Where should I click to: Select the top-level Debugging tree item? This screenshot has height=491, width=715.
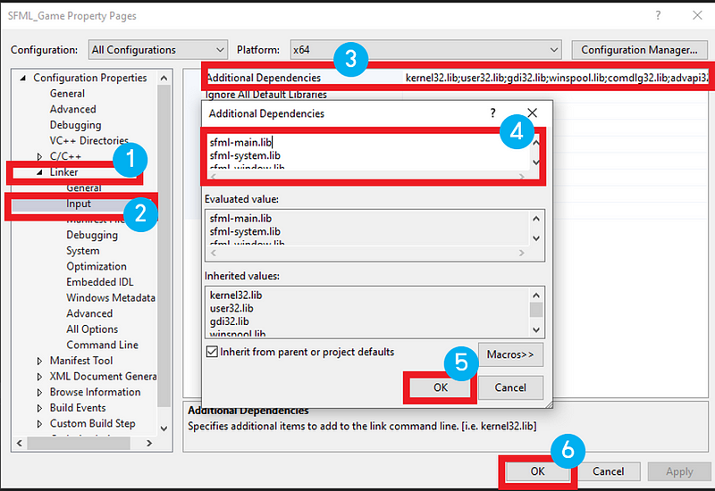[x=75, y=125]
